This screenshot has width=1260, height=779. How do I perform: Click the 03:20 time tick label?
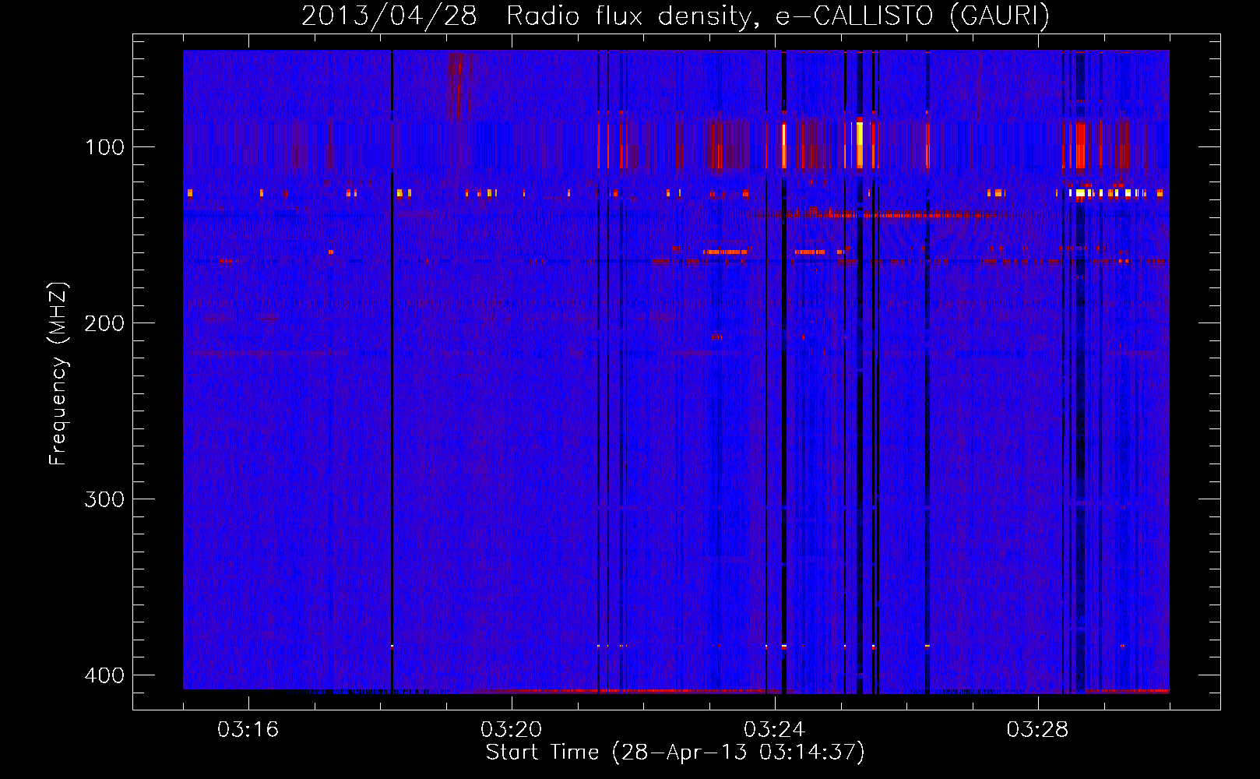pyautogui.click(x=512, y=730)
